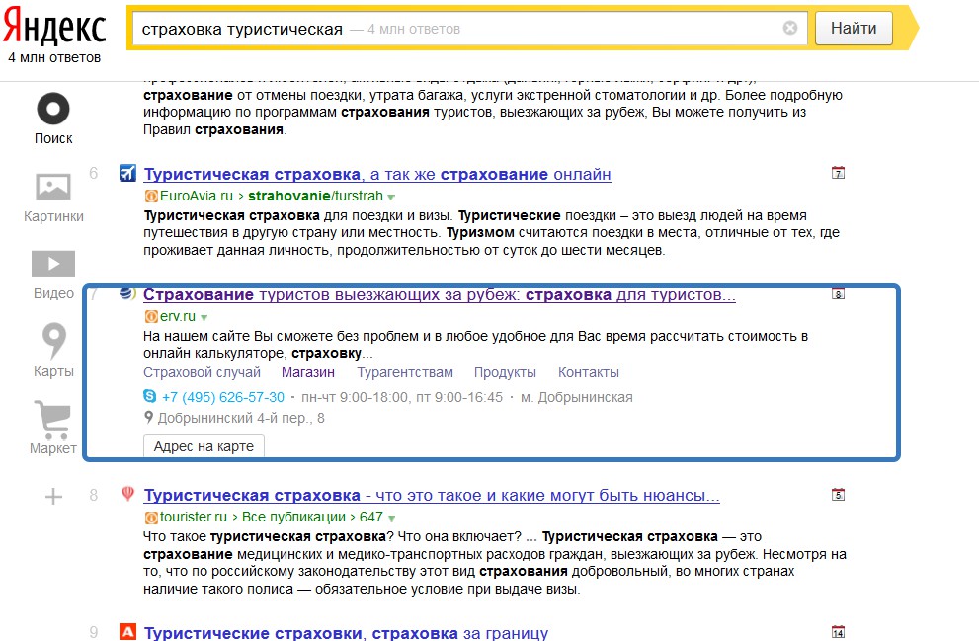
Task: Open result Туристические страховки, страховка за границу
Action: coord(346,633)
